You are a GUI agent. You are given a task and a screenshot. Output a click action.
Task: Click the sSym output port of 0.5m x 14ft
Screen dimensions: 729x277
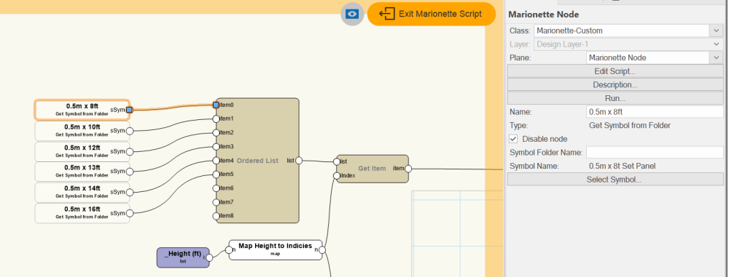(130, 193)
